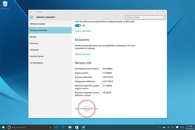Click the Antimalware client version 4.9.10586.0 value
The height and width of the screenshot is (130, 195).
[x=108, y=69]
